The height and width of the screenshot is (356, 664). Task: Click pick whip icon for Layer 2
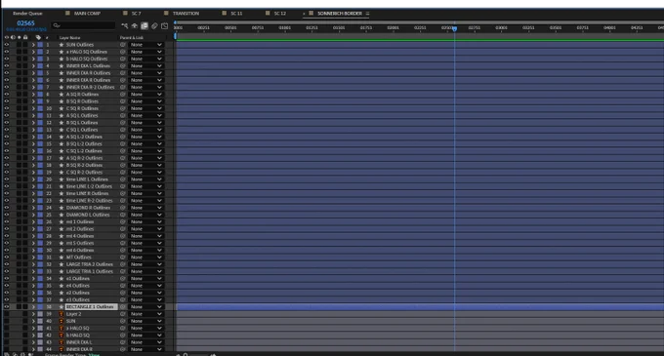coord(123,314)
